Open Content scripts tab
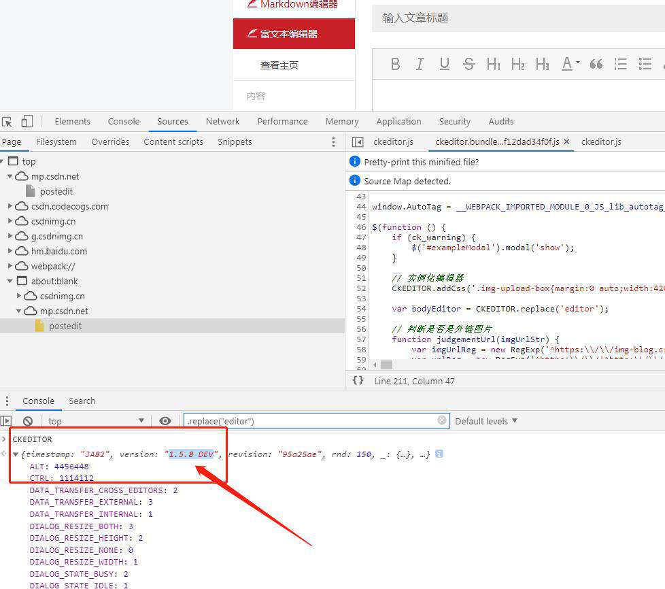 tap(173, 141)
